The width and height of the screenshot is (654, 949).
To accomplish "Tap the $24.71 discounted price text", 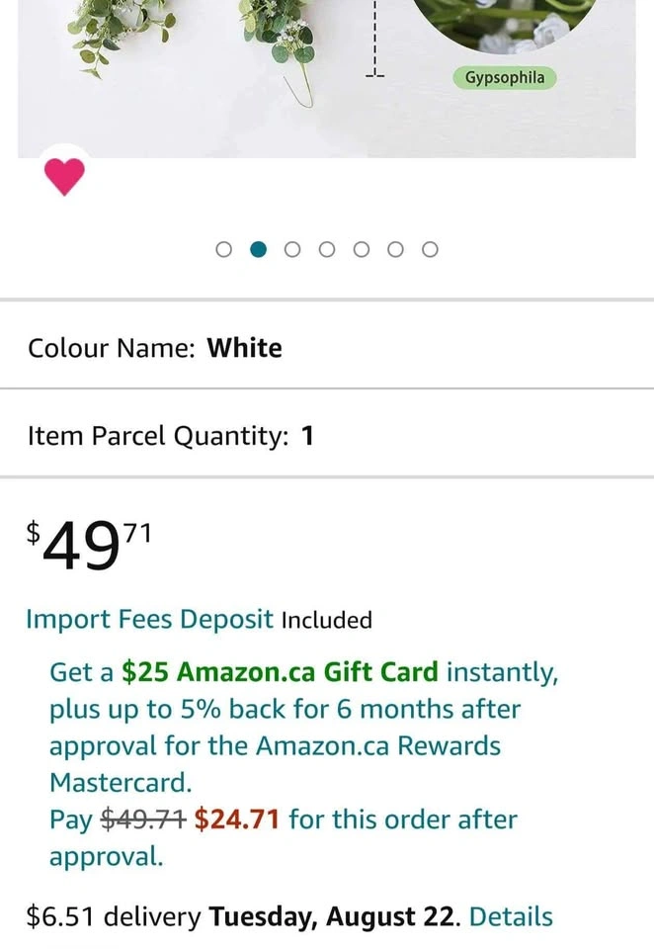I will (237, 820).
